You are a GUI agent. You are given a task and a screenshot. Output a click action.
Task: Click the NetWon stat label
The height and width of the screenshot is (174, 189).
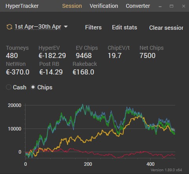[16, 64]
